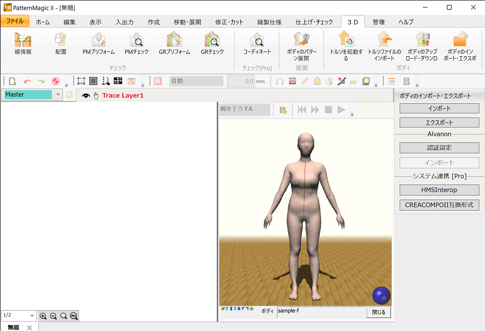Click the top インポート button

439,108
